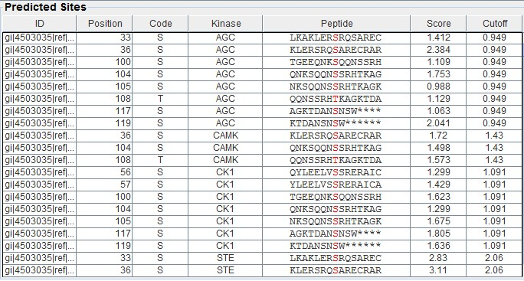Click the Cutoff column header
The image size is (524, 281).
[494, 24]
